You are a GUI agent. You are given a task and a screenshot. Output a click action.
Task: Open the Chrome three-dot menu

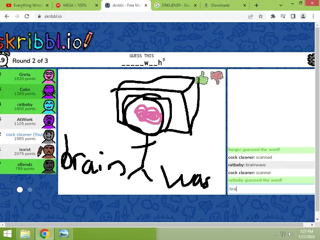[x=313, y=16]
